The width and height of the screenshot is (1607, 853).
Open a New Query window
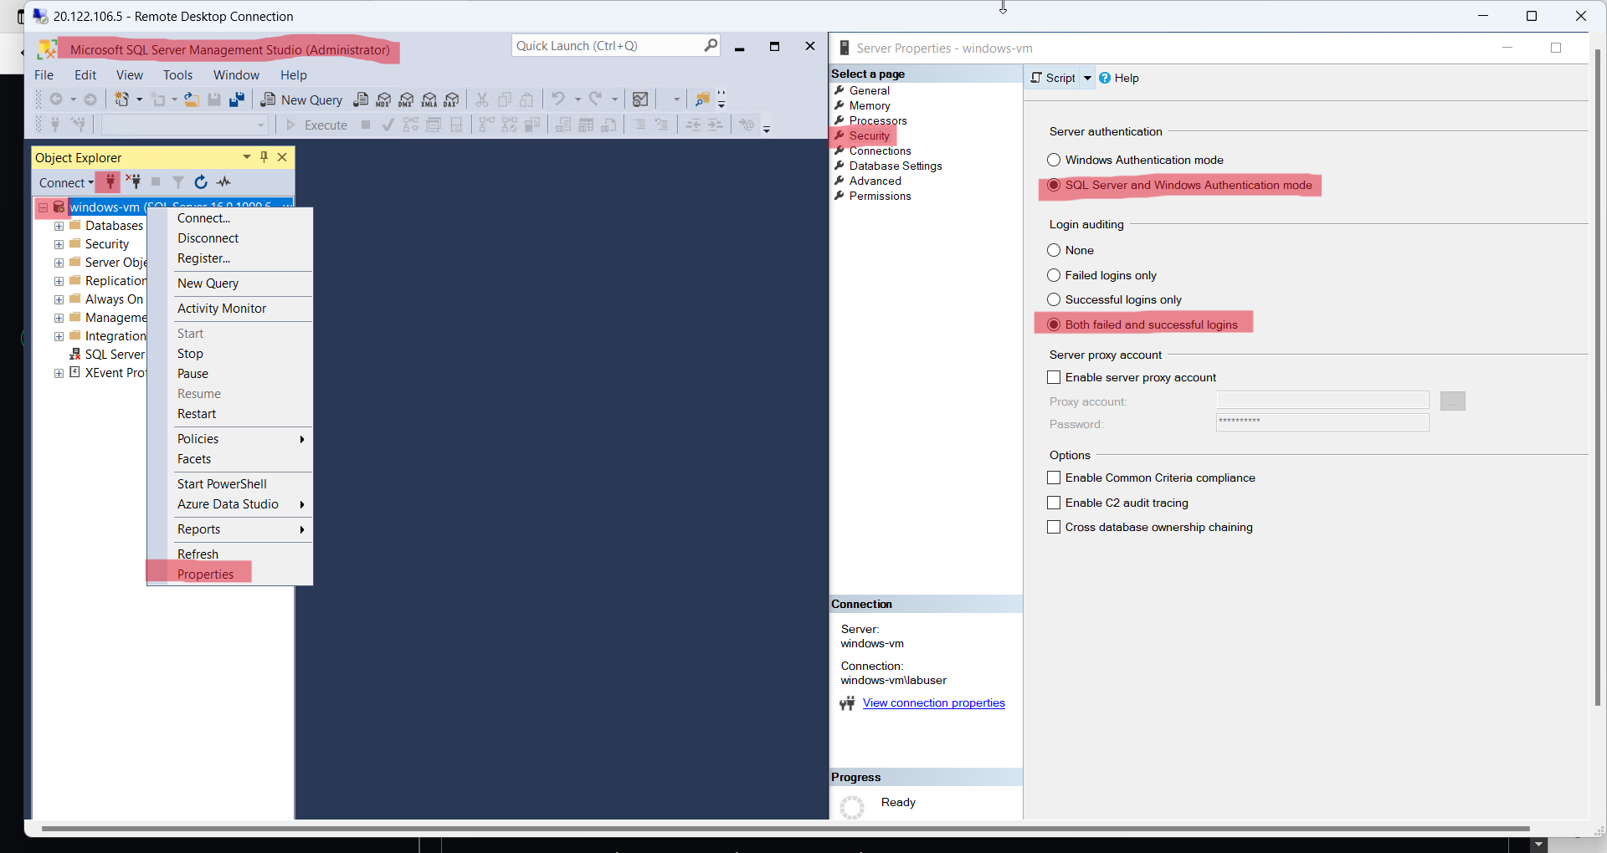click(300, 100)
